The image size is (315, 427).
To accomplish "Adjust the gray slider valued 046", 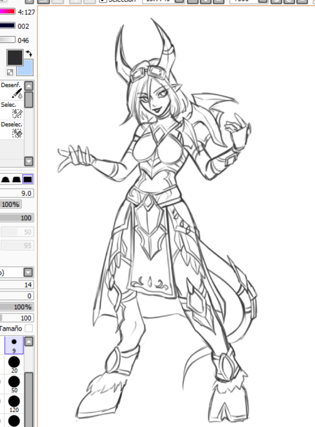I will point(7,40).
